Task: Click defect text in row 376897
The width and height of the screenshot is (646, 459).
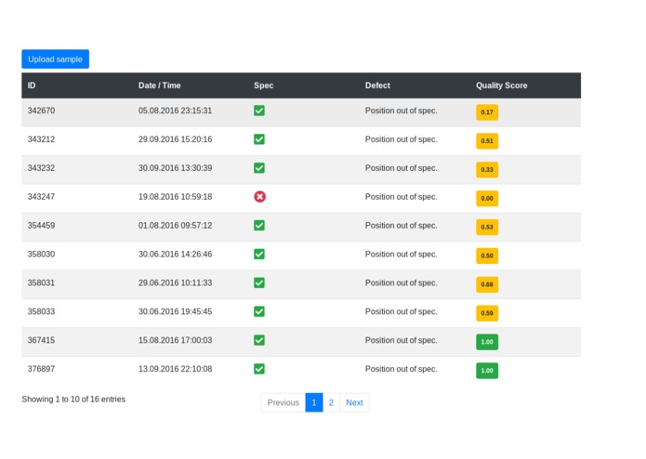Action: coord(401,369)
